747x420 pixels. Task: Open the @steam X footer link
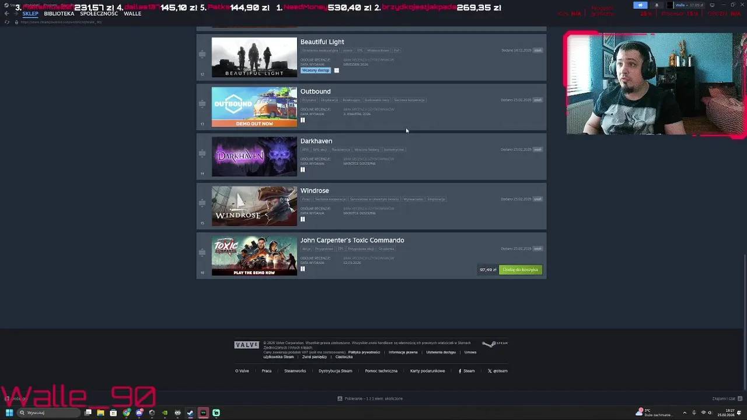pyautogui.click(x=498, y=371)
